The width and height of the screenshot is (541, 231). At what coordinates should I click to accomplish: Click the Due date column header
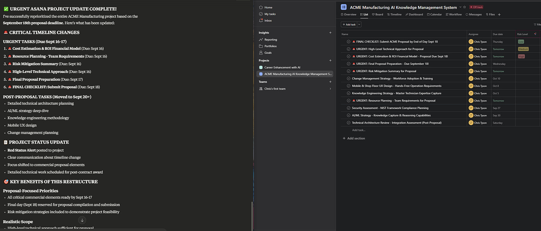(498, 34)
